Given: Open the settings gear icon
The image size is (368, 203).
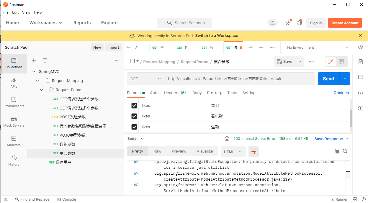Looking at the screenshot, I should 300,23.
